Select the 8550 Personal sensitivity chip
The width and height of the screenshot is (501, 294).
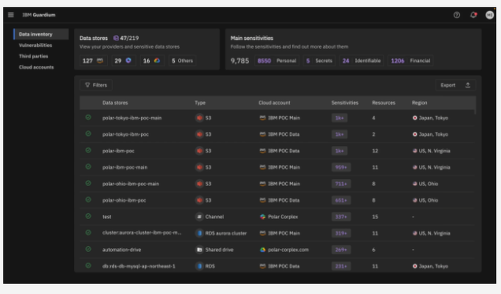coord(277,60)
